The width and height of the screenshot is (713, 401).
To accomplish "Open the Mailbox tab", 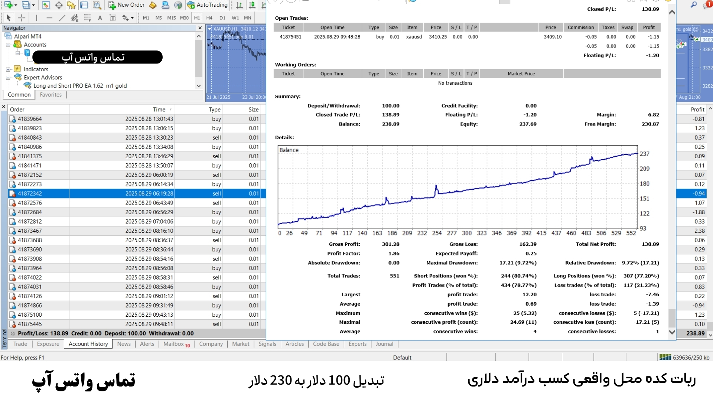I will [174, 344].
